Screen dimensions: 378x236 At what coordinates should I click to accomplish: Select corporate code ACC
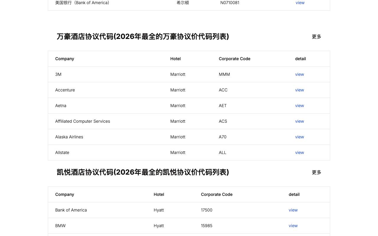(223, 90)
